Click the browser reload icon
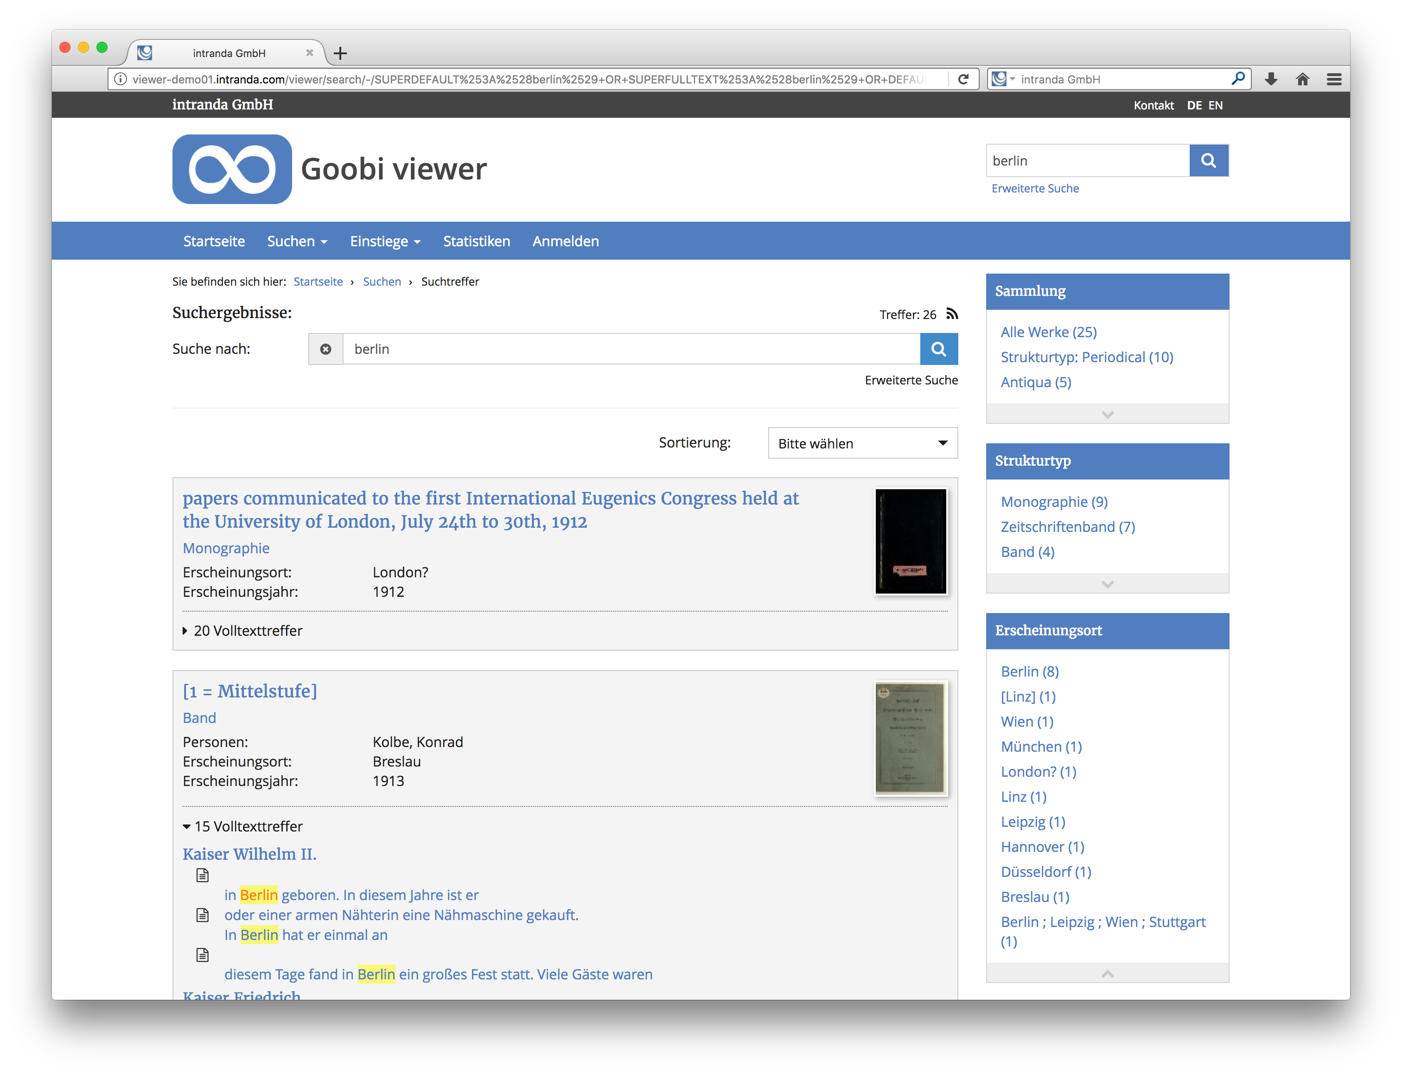Viewport: 1402px width, 1074px height. pos(963,79)
